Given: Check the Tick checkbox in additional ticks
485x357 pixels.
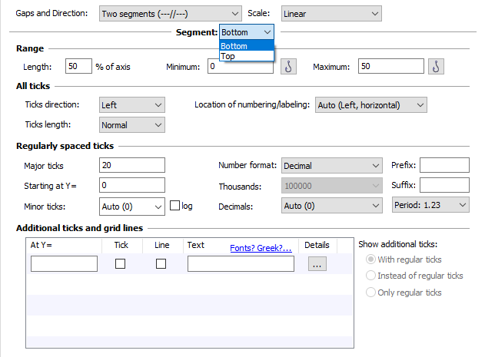Looking at the screenshot, I should 121,263.
